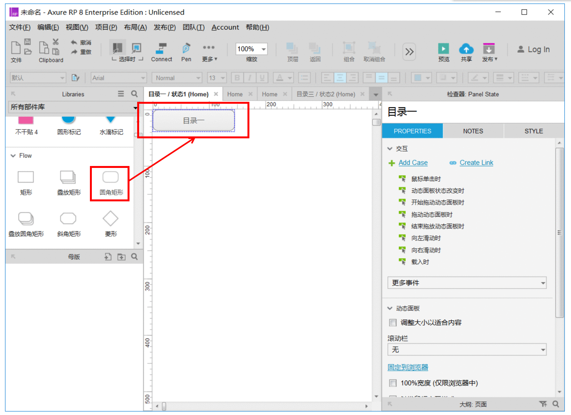Image resolution: width=571 pixels, height=415 pixels.
Task: Click the Share (共享) cloud icon
Action: (466, 49)
